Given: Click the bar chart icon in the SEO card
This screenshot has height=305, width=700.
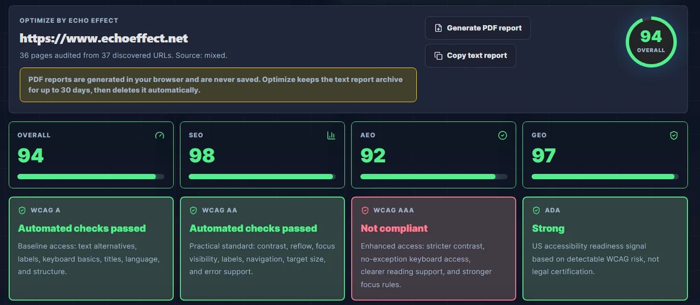Looking at the screenshot, I should (331, 135).
